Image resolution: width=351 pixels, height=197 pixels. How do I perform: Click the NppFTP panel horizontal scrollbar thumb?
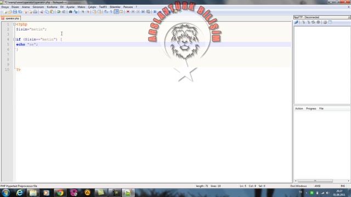pos(315,181)
